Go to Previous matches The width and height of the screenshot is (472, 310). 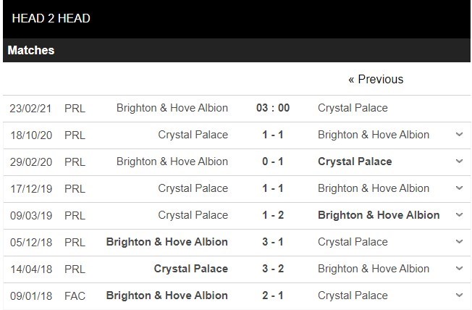point(376,79)
